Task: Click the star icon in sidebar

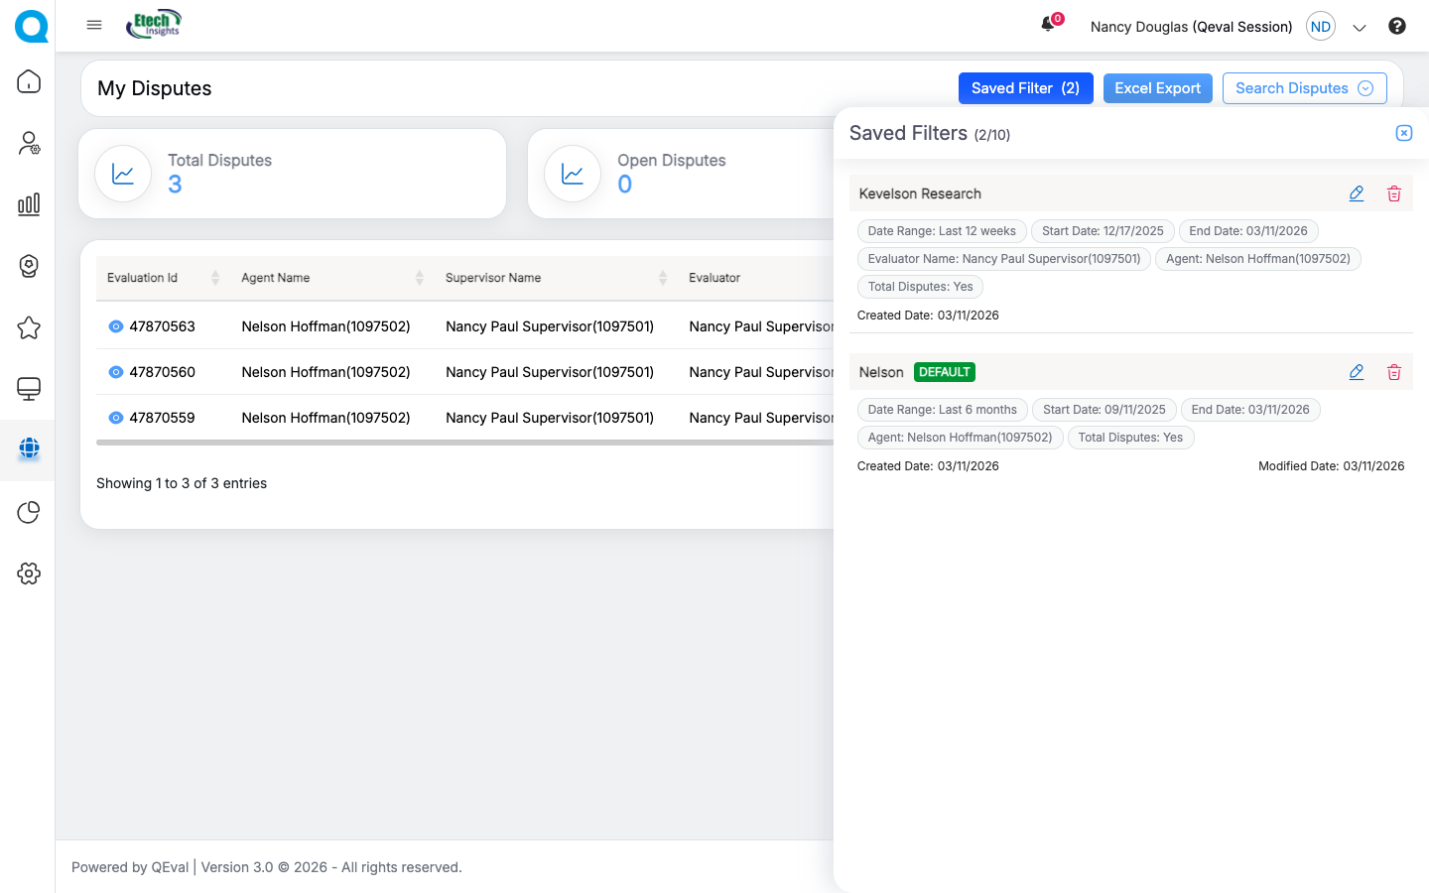Action: [x=29, y=327]
